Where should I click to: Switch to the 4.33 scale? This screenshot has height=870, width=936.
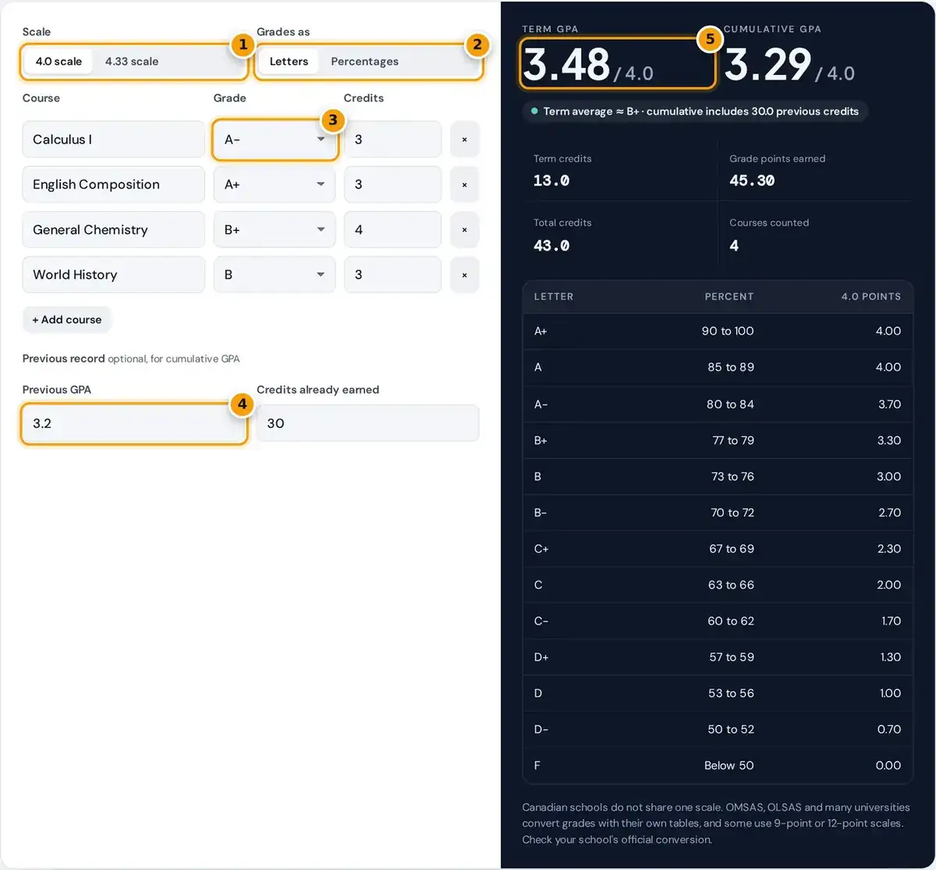pos(132,62)
